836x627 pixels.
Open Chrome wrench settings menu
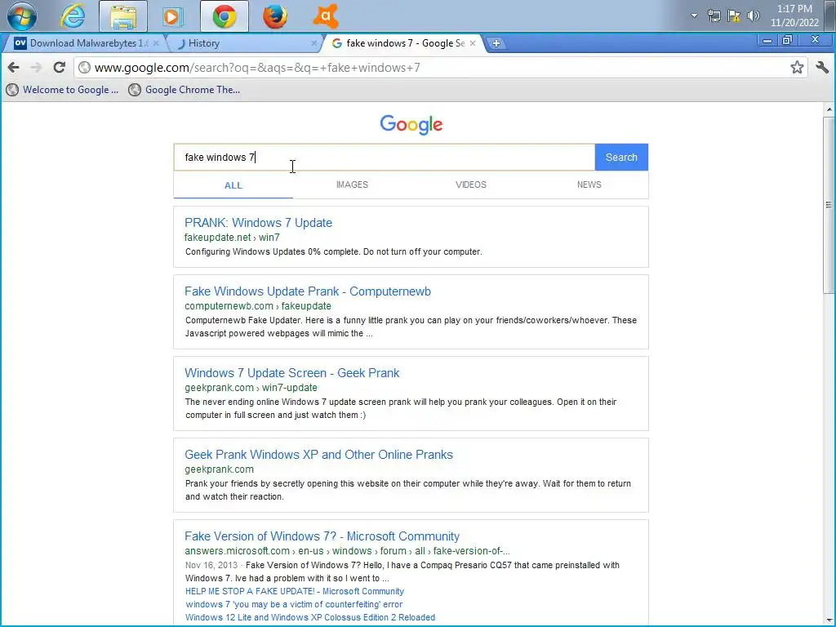pos(822,67)
